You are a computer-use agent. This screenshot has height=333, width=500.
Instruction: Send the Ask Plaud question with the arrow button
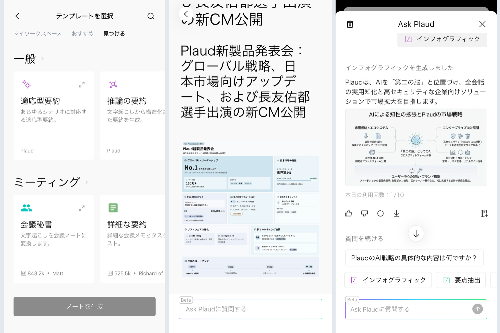click(x=478, y=309)
